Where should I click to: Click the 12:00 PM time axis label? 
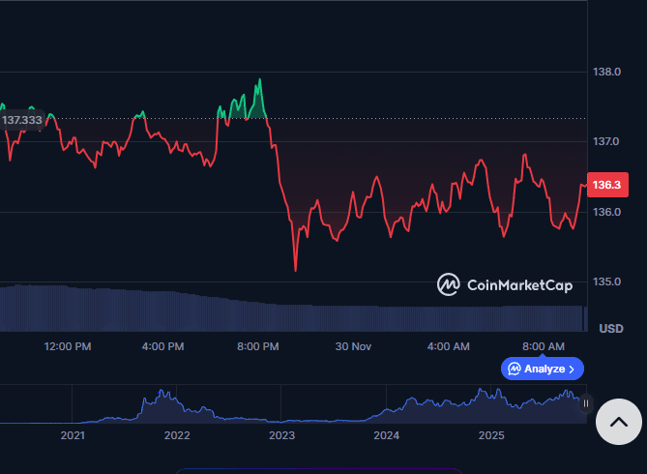(x=68, y=346)
